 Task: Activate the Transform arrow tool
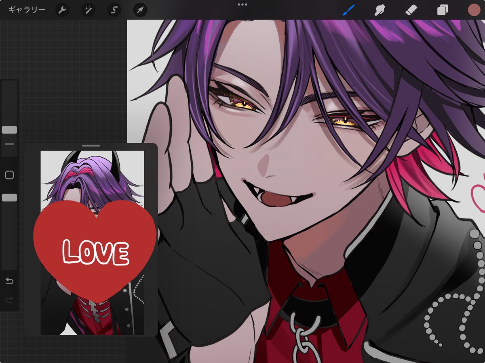[140, 10]
